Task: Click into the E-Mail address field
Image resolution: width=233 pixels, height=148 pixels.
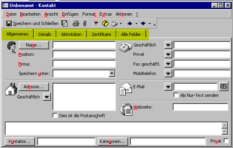Action: 195,87
